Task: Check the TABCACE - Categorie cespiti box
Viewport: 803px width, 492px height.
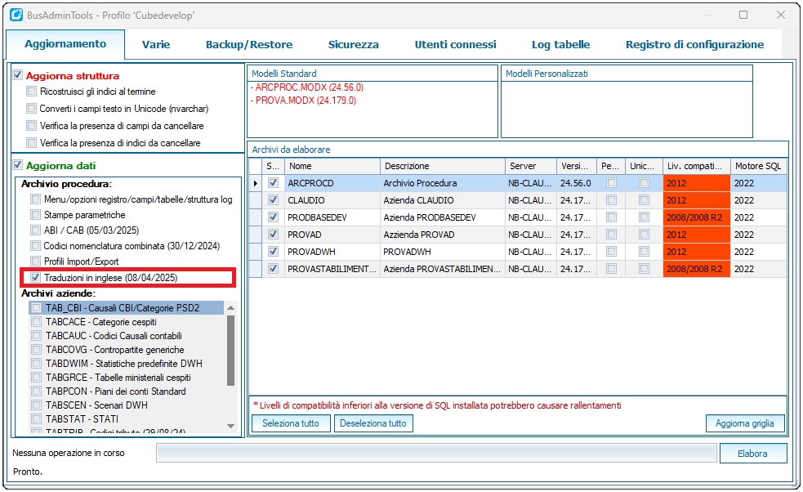Action: [x=37, y=322]
